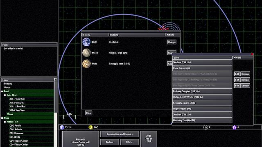Remove the CL: Prototype Cruiser design
The width and height of the screenshot is (262, 147).
coord(245,80)
